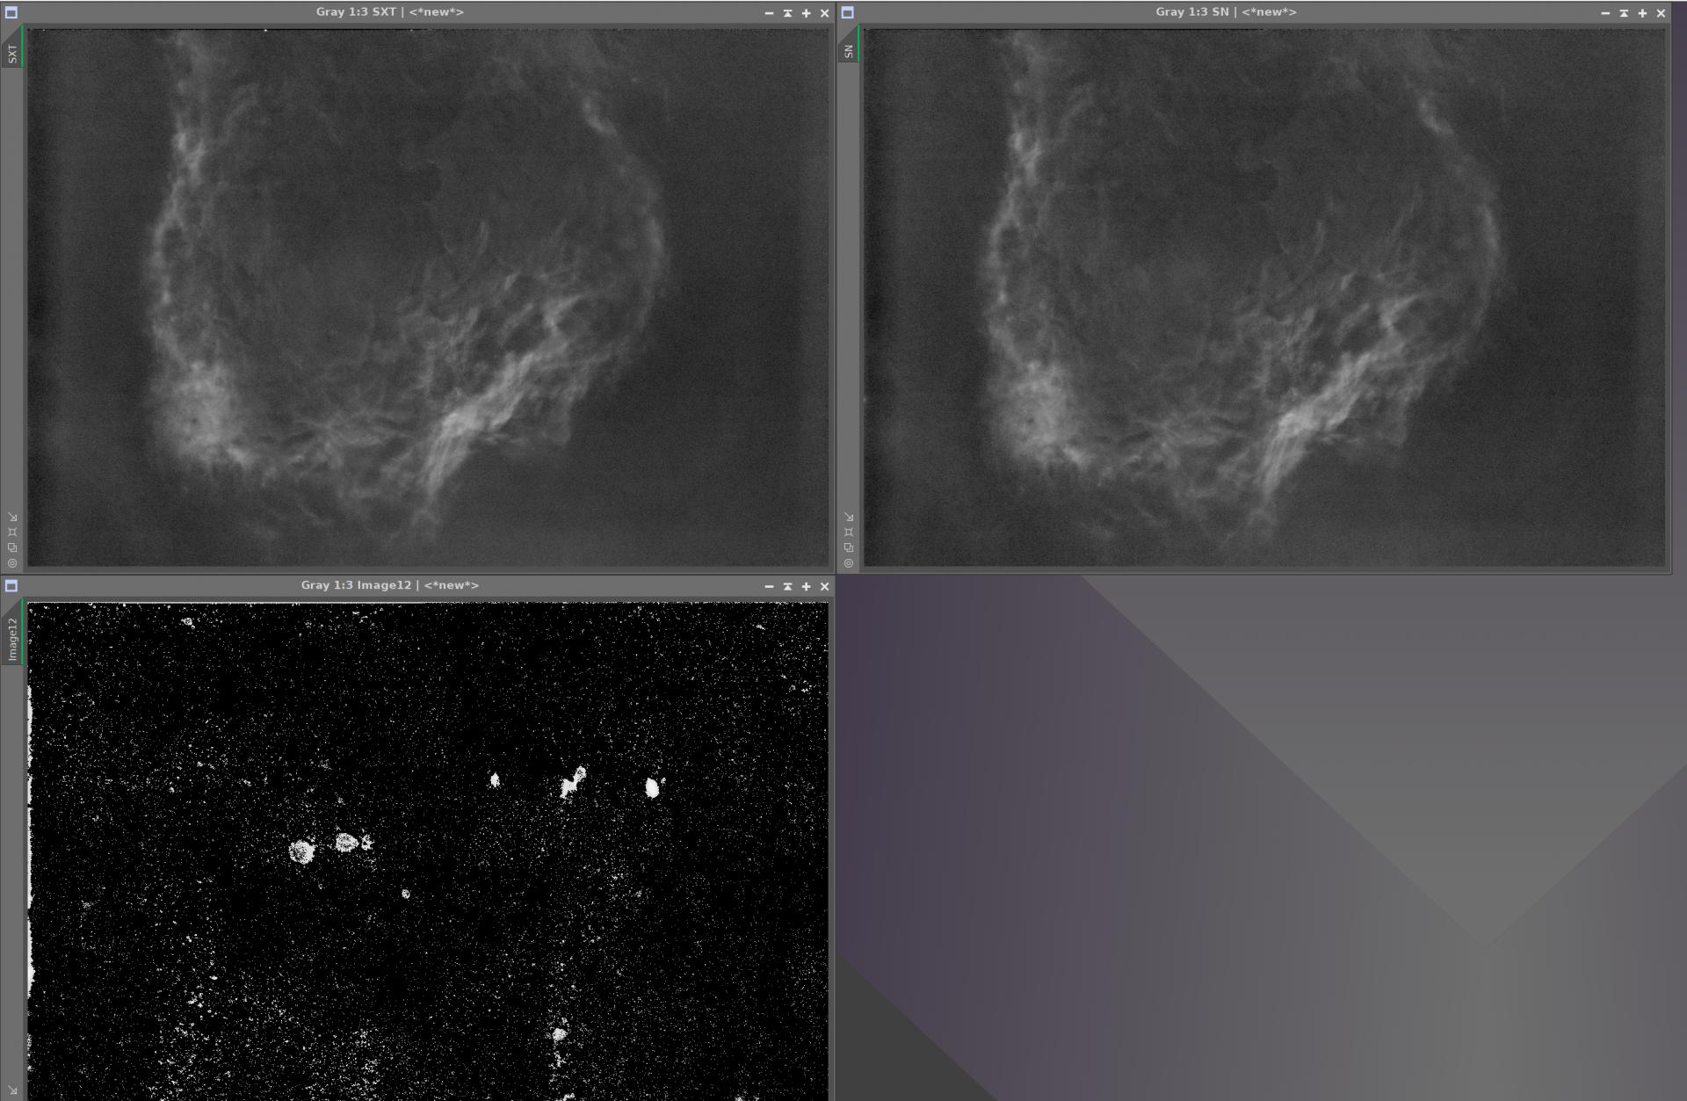
Task: Click the SN window's menu icon
Action: (x=848, y=12)
